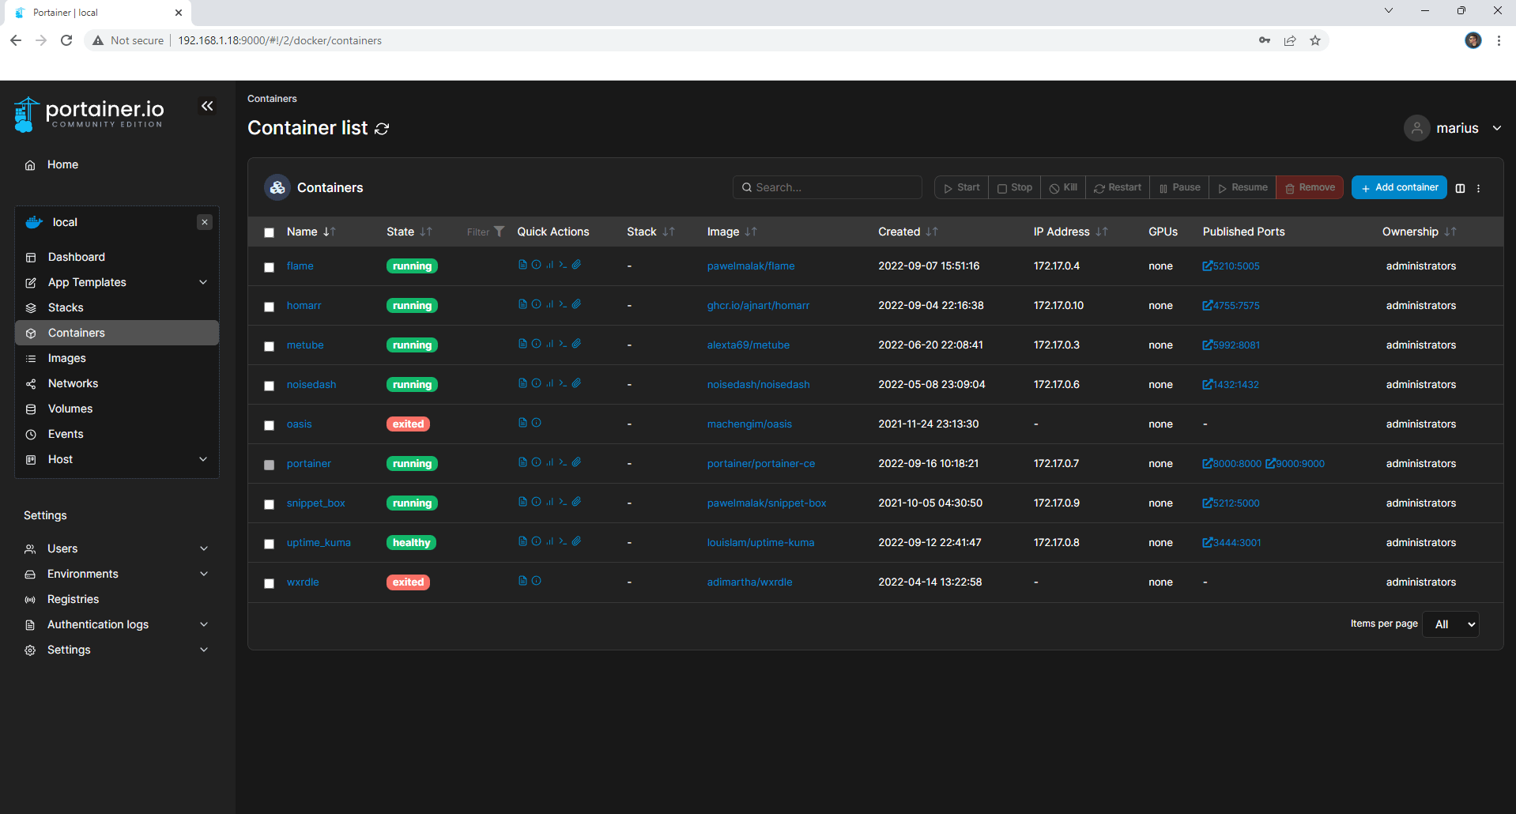1516x814 pixels.
Task: Attach to the portainer container via paperclip
Action: pos(576,462)
